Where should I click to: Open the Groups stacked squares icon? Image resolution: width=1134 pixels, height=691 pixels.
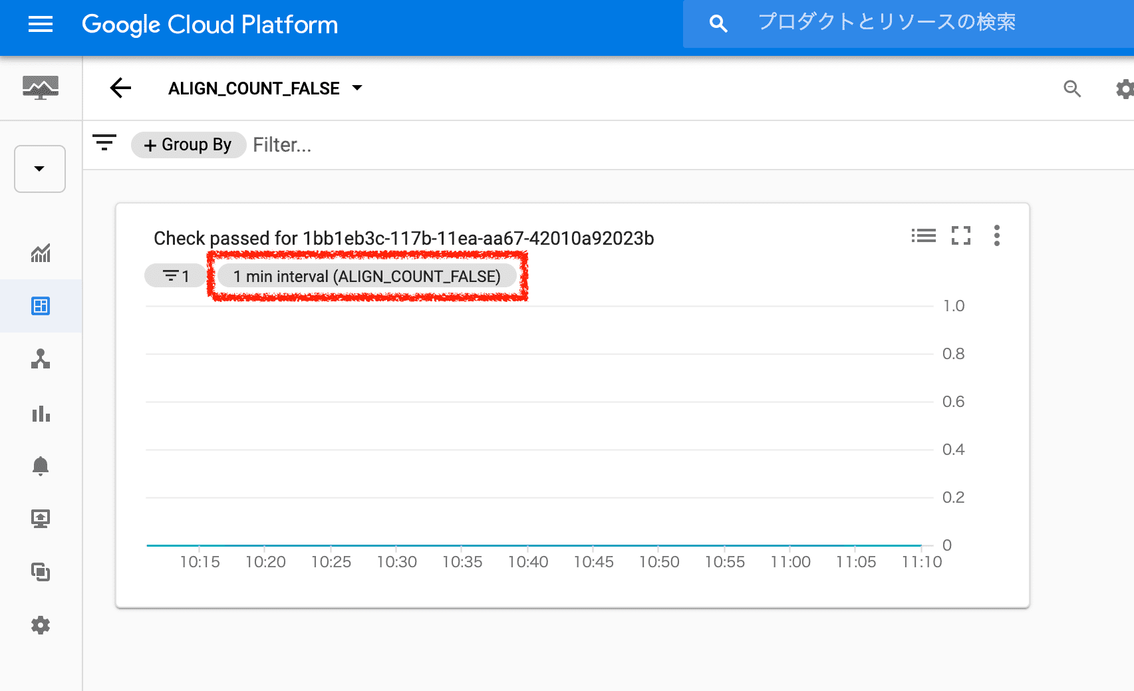[x=41, y=572]
